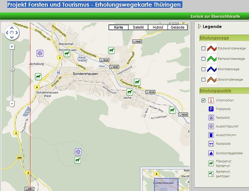Click the Aussichtsturm legend icon

coord(211,135)
